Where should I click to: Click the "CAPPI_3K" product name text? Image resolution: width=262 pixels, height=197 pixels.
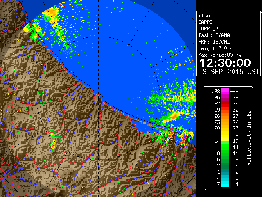[x=210, y=29]
